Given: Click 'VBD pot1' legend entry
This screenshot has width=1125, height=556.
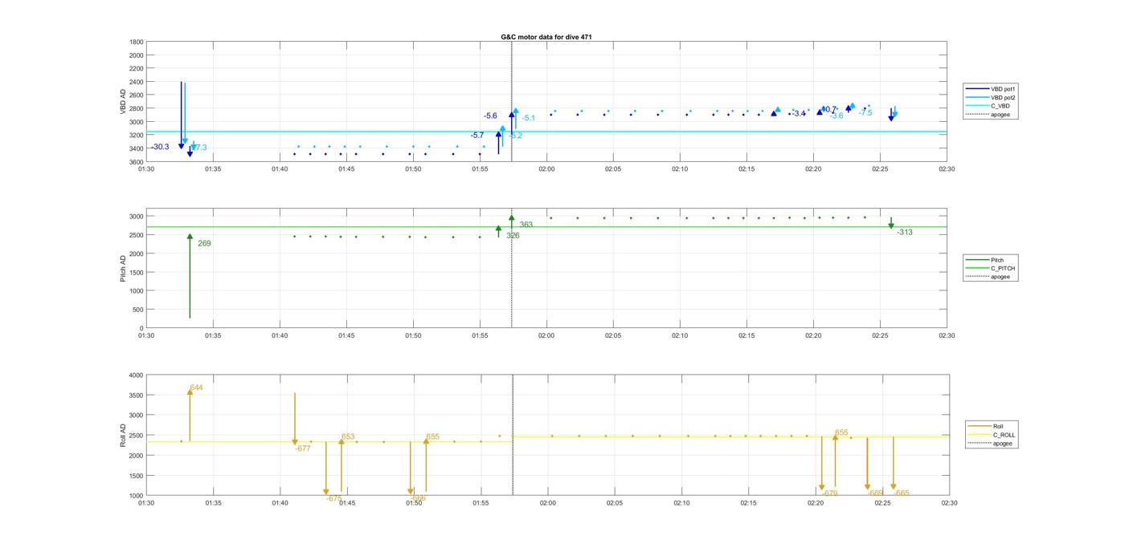Looking at the screenshot, I should tap(1004, 89).
